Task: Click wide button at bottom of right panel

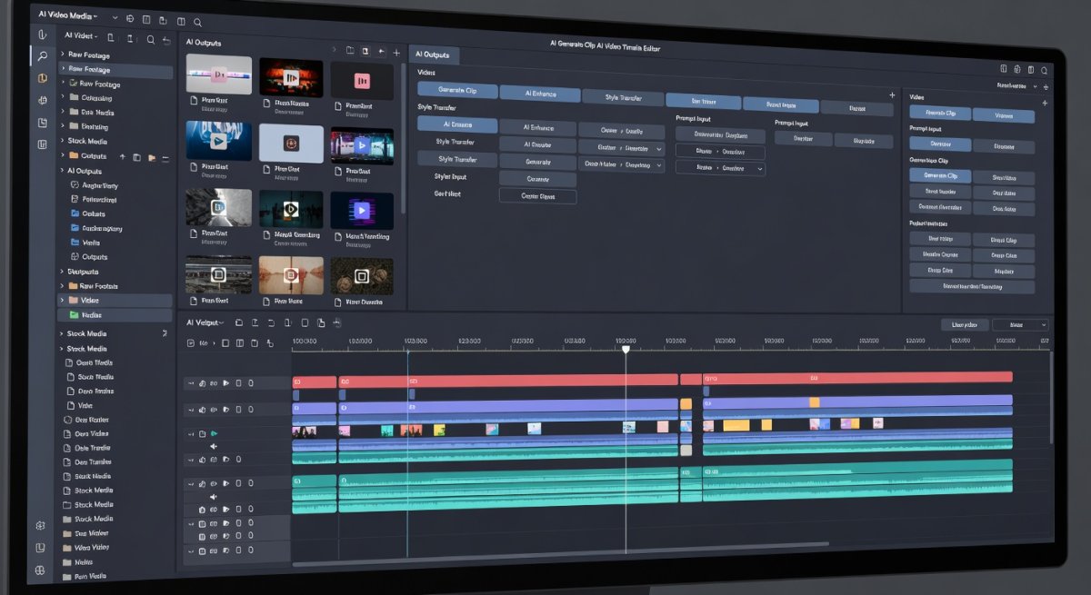Action: [972, 286]
